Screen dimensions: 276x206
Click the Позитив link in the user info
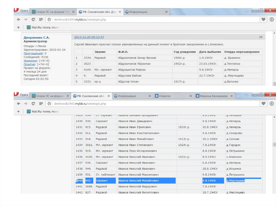click(29, 64)
